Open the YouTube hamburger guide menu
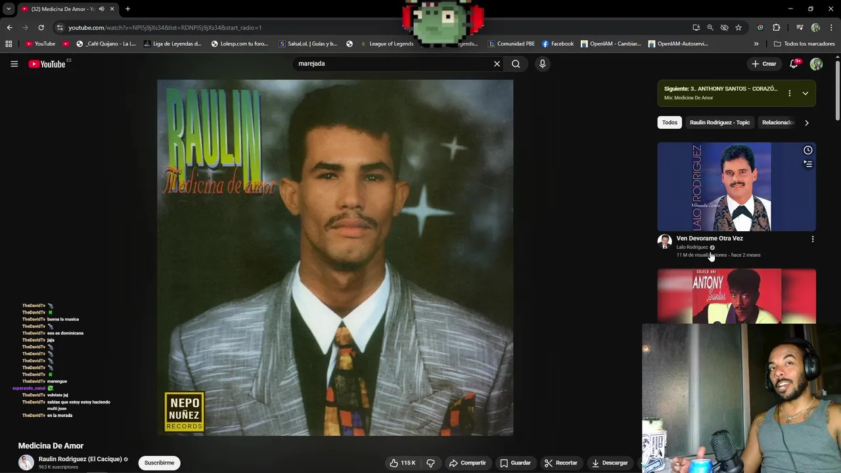841x473 pixels. [14, 64]
